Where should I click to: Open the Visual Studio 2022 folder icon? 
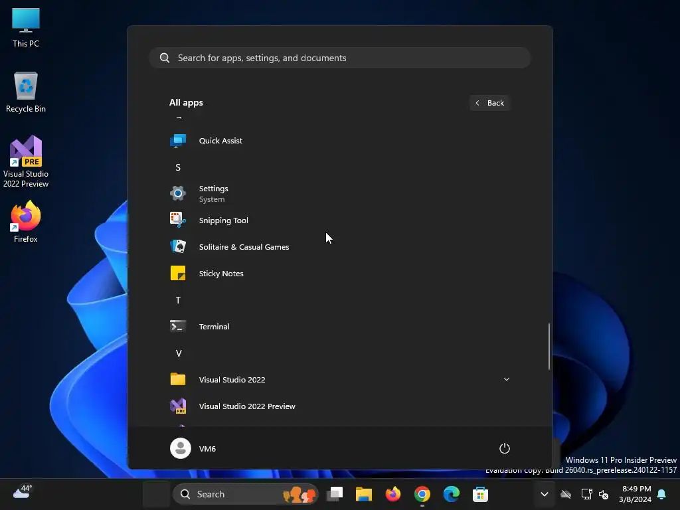(x=178, y=379)
